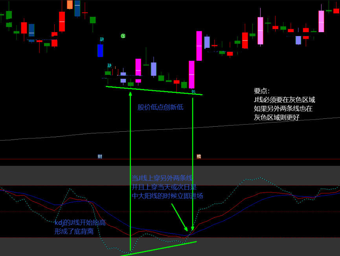
Task: Click the text 灰色区域则更好
Action: coord(277,117)
